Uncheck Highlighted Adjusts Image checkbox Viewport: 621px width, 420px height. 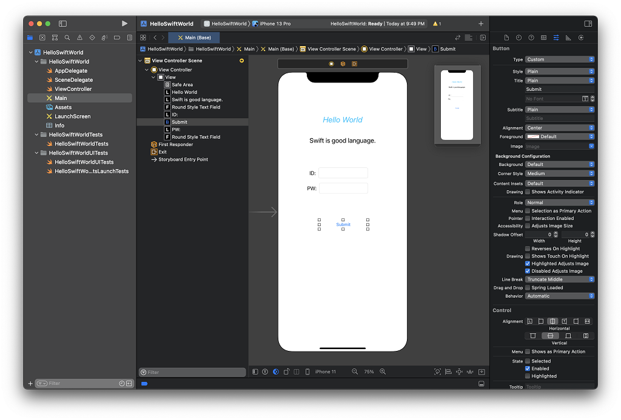point(528,264)
